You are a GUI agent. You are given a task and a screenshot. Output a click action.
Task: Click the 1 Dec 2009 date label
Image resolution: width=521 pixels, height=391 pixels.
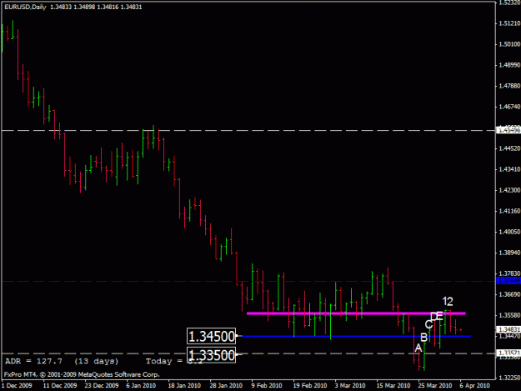[x=17, y=385]
